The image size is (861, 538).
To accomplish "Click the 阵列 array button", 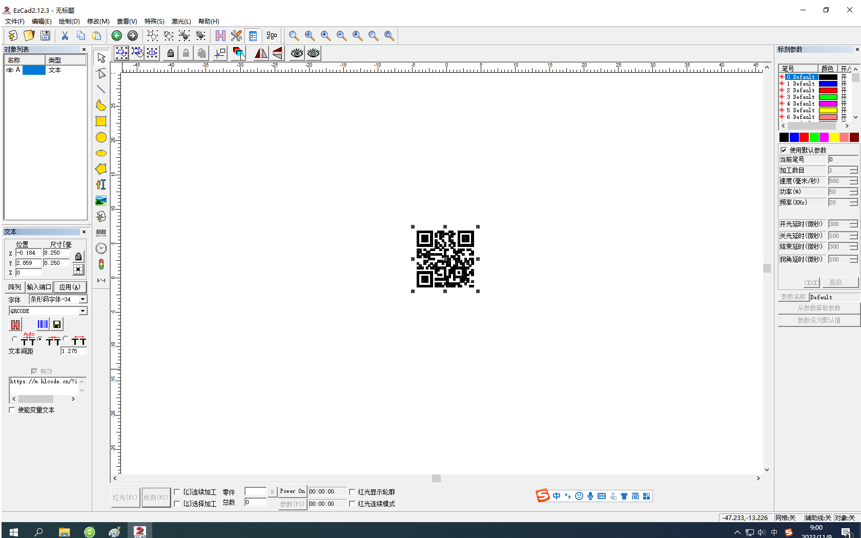I will click(x=14, y=287).
